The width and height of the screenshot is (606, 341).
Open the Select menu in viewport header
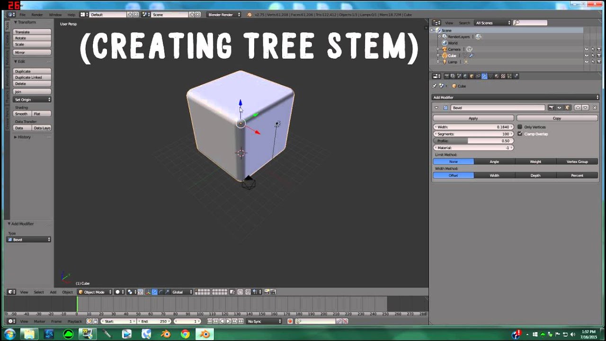[39, 292]
